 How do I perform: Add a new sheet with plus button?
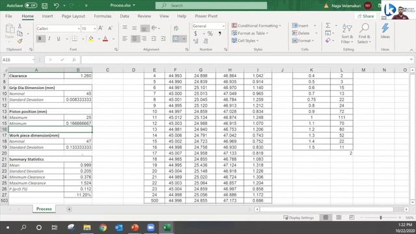(x=69, y=209)
